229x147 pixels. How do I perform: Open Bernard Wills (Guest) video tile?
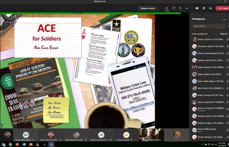[x=26, y=135]
